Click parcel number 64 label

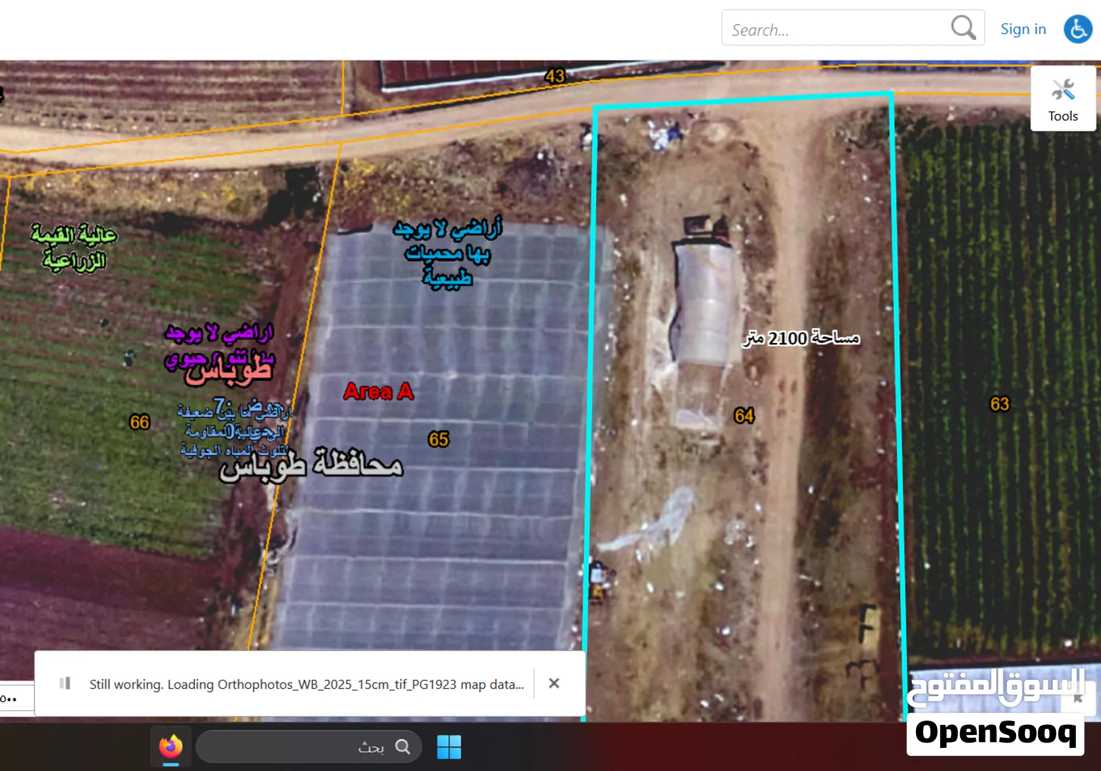click(744, 415)
